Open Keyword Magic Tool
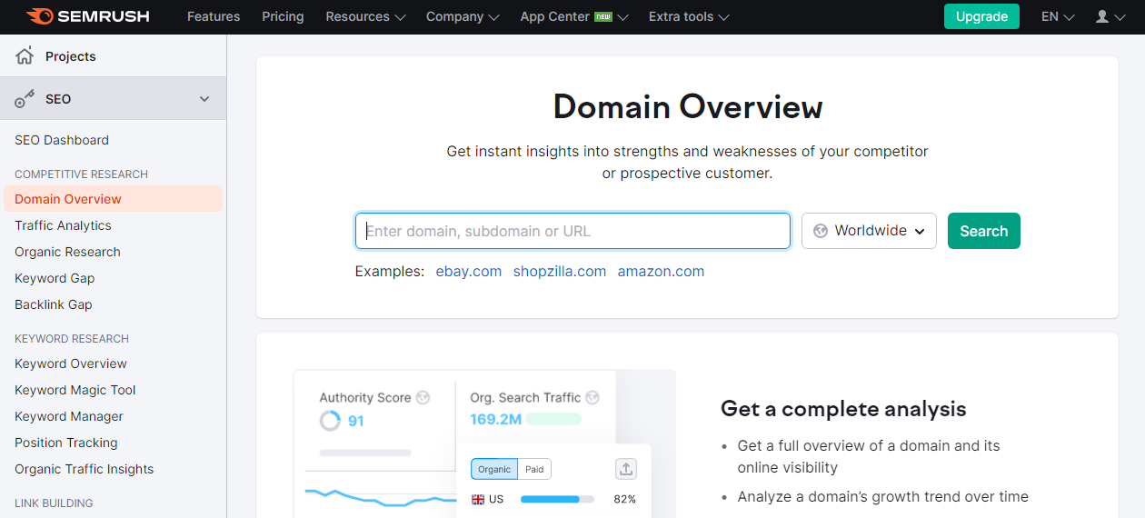This screenshot has height=518, width=1145. pos(75,390)
